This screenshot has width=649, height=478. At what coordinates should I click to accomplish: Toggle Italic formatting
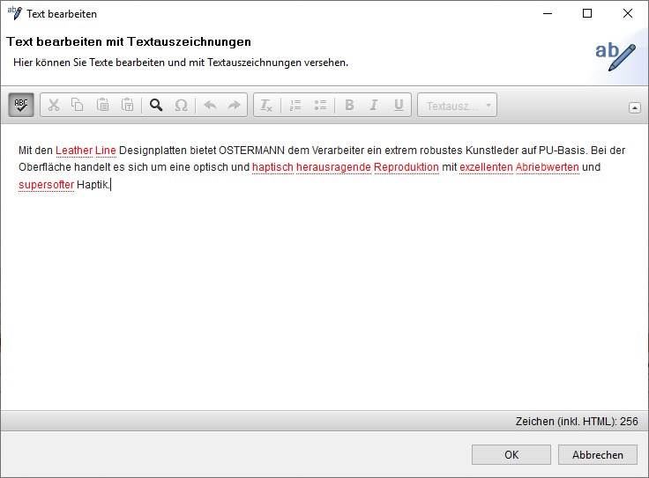click(x=374, y=106)
